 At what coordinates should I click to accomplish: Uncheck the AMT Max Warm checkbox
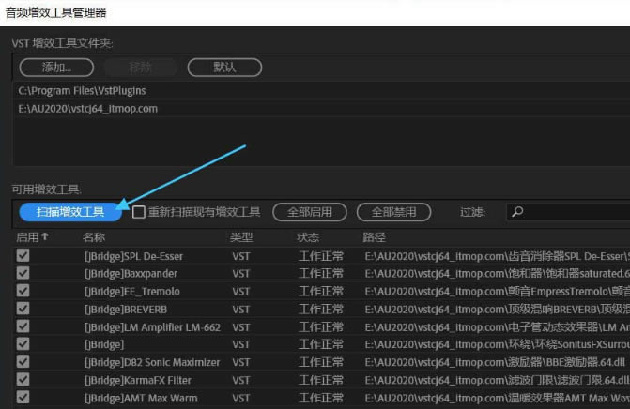point(23,398)
